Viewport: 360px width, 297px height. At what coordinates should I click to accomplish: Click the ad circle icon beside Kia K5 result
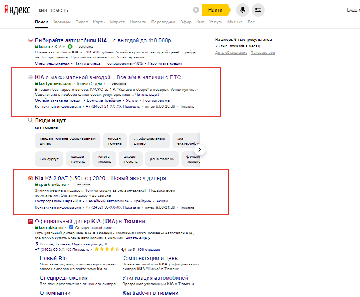click(x=30, y=178)
